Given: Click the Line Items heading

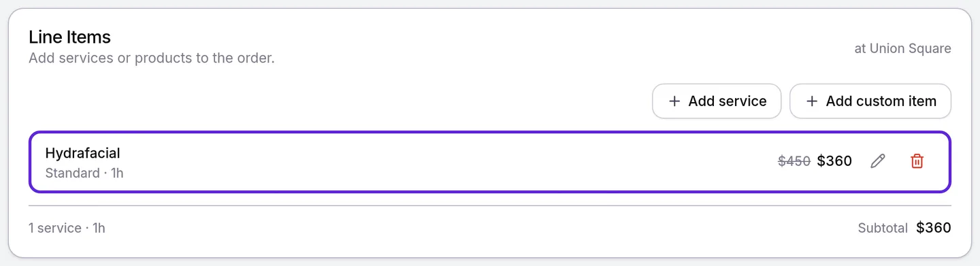Looking at the screenshot, I should pos(69,37).
